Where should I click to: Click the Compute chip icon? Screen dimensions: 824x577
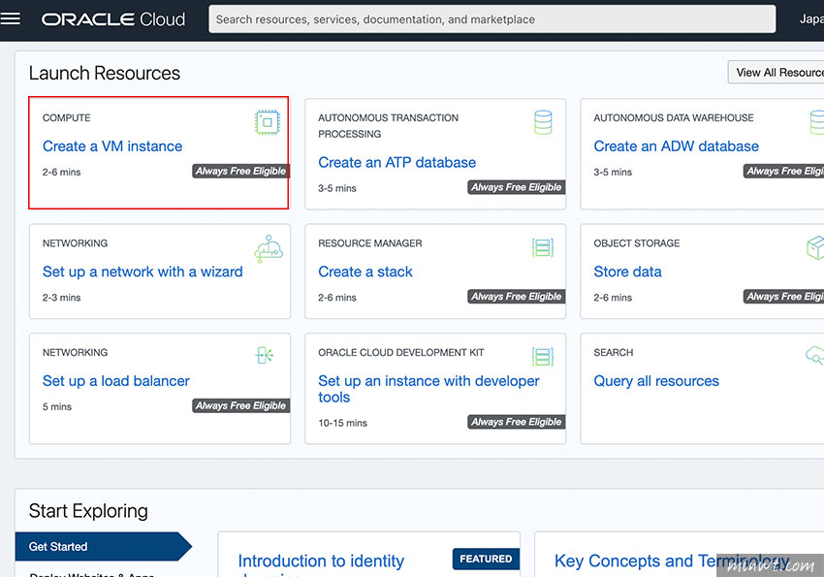pos(267,122)
